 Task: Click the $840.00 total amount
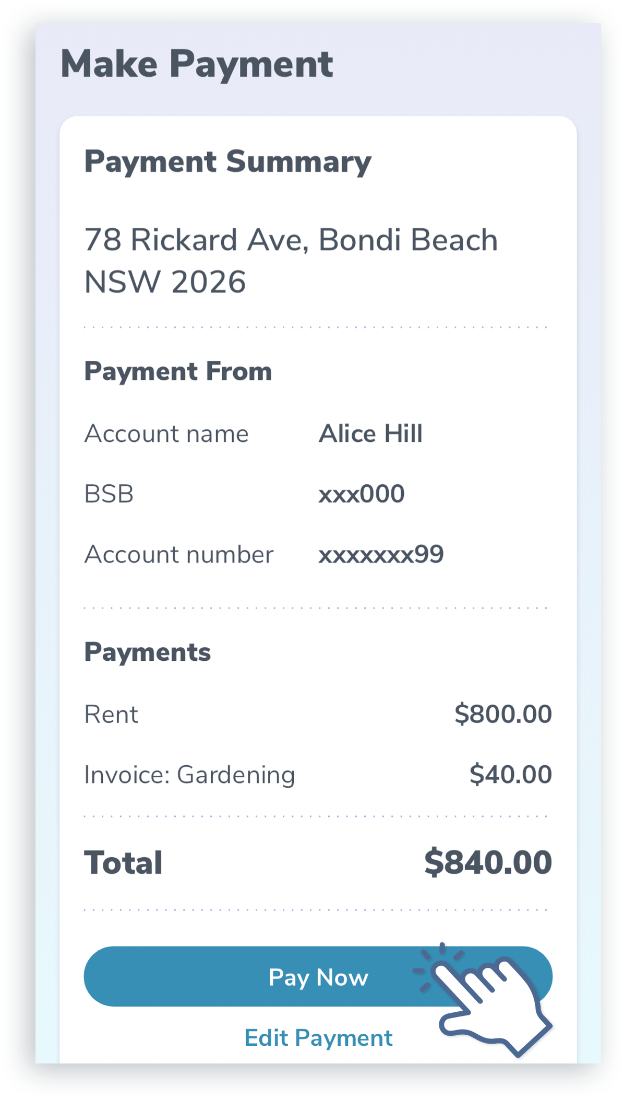click(489, 862)
